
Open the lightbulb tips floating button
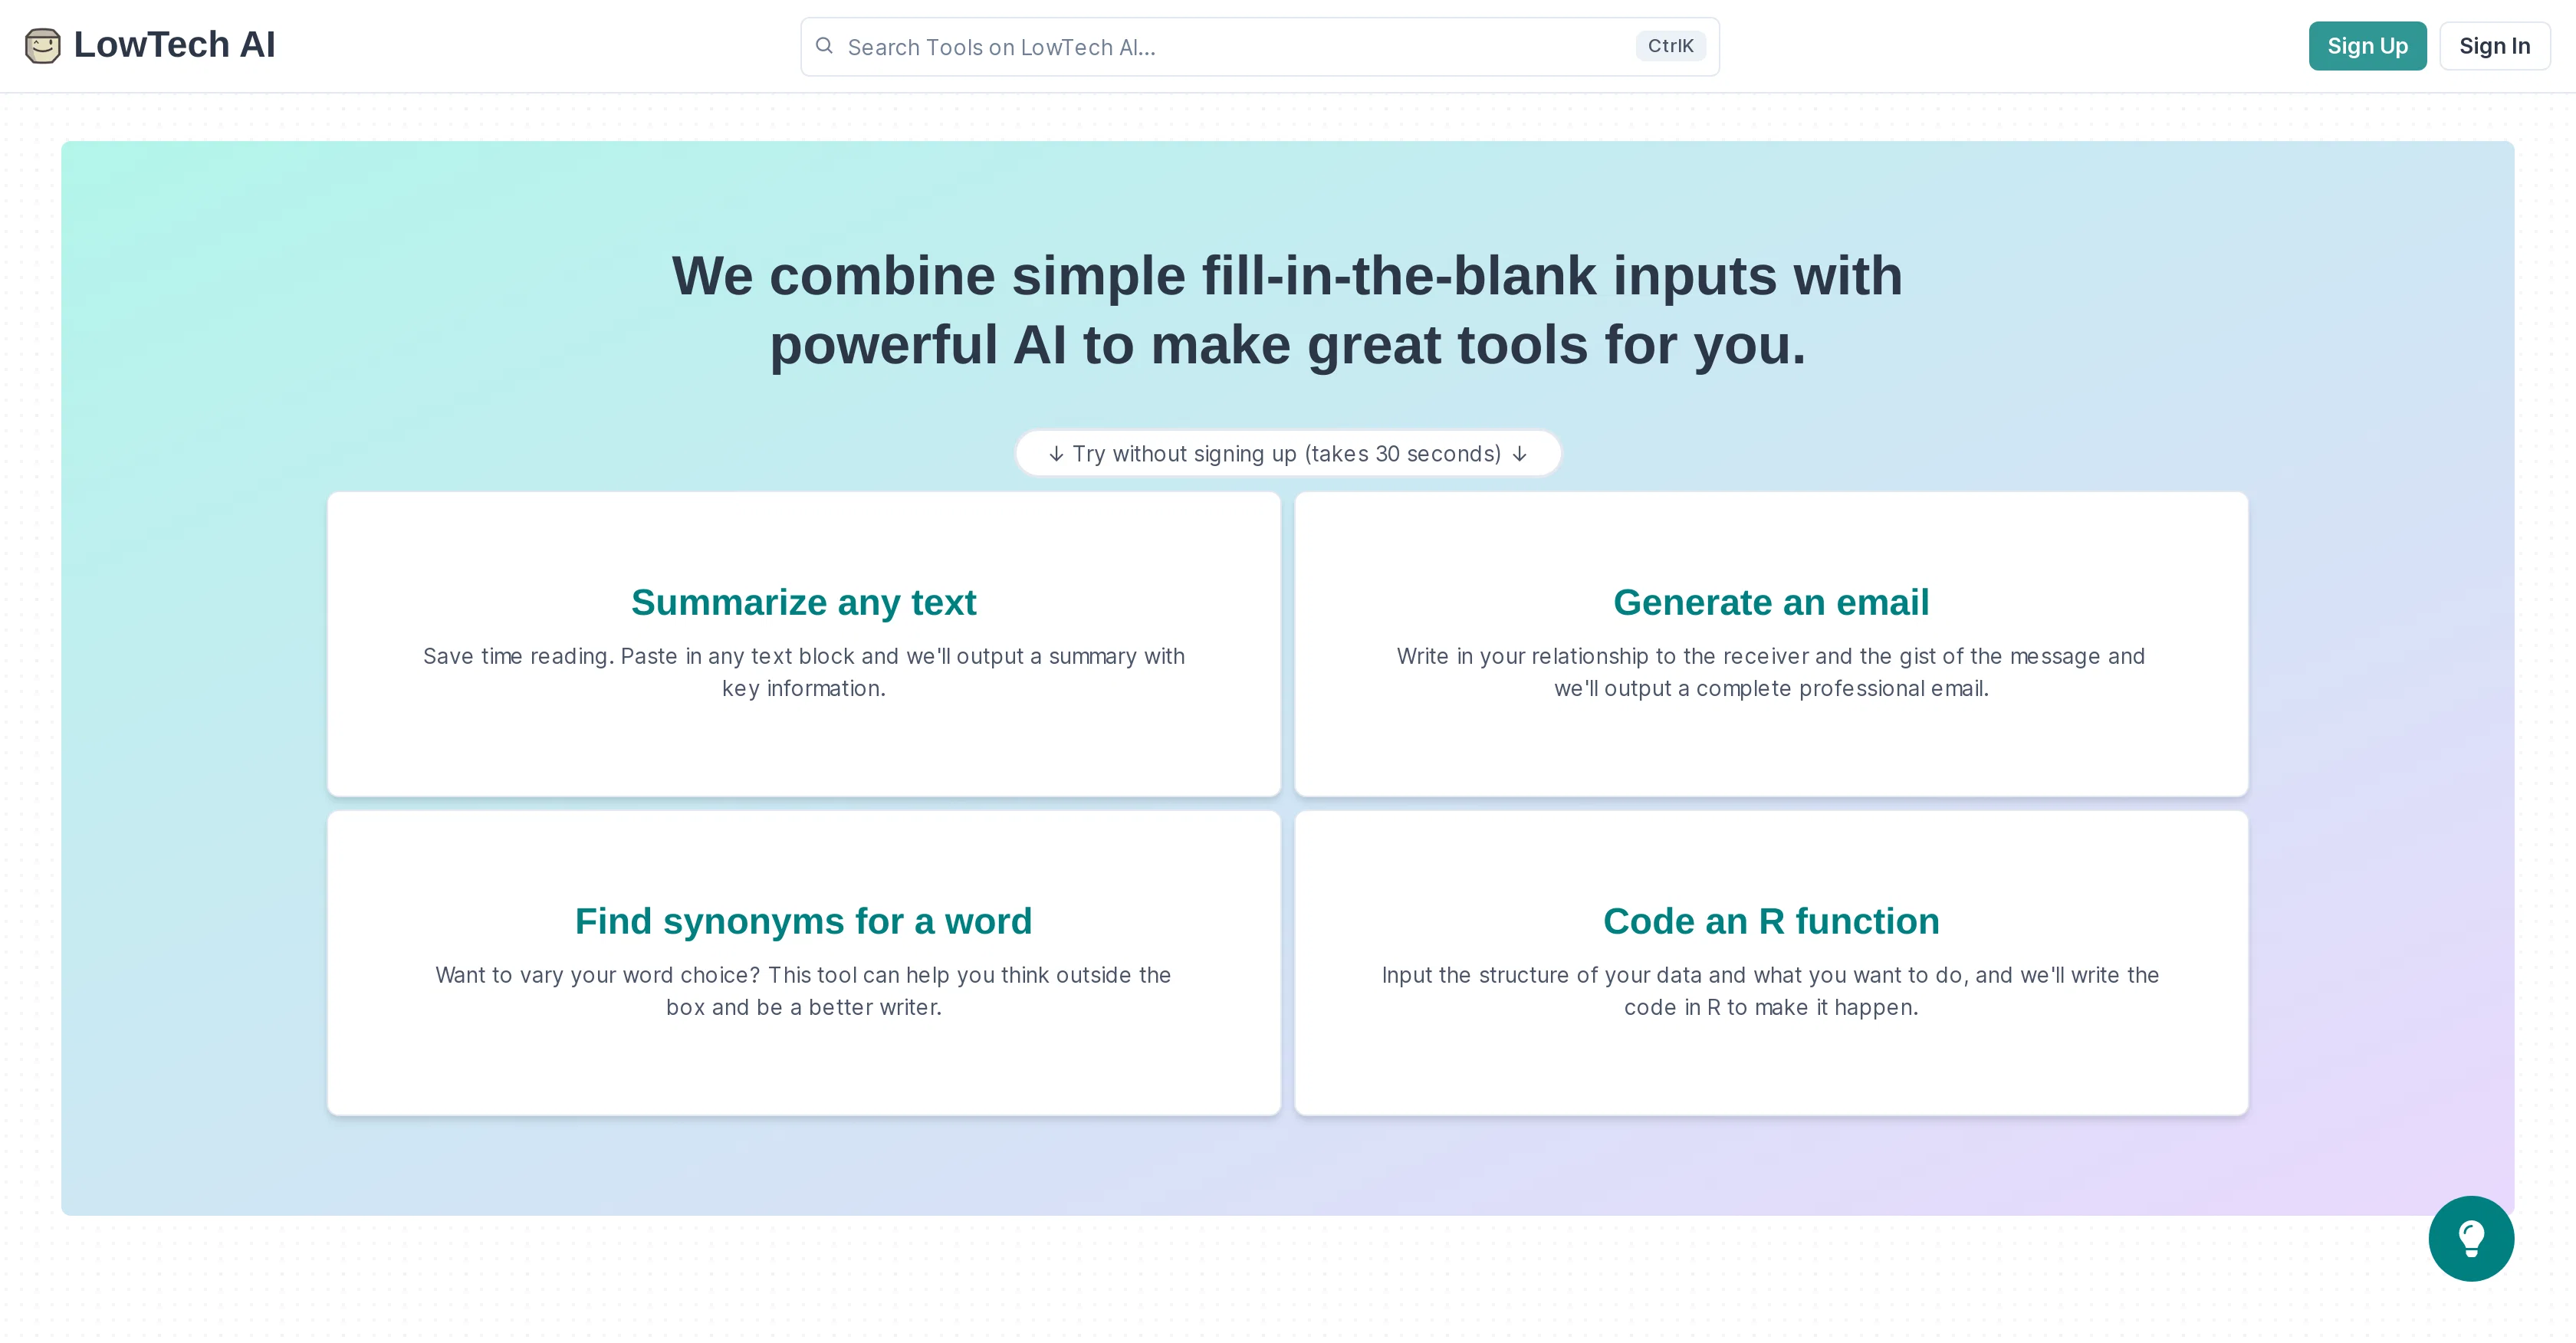click(2471, 1238)
